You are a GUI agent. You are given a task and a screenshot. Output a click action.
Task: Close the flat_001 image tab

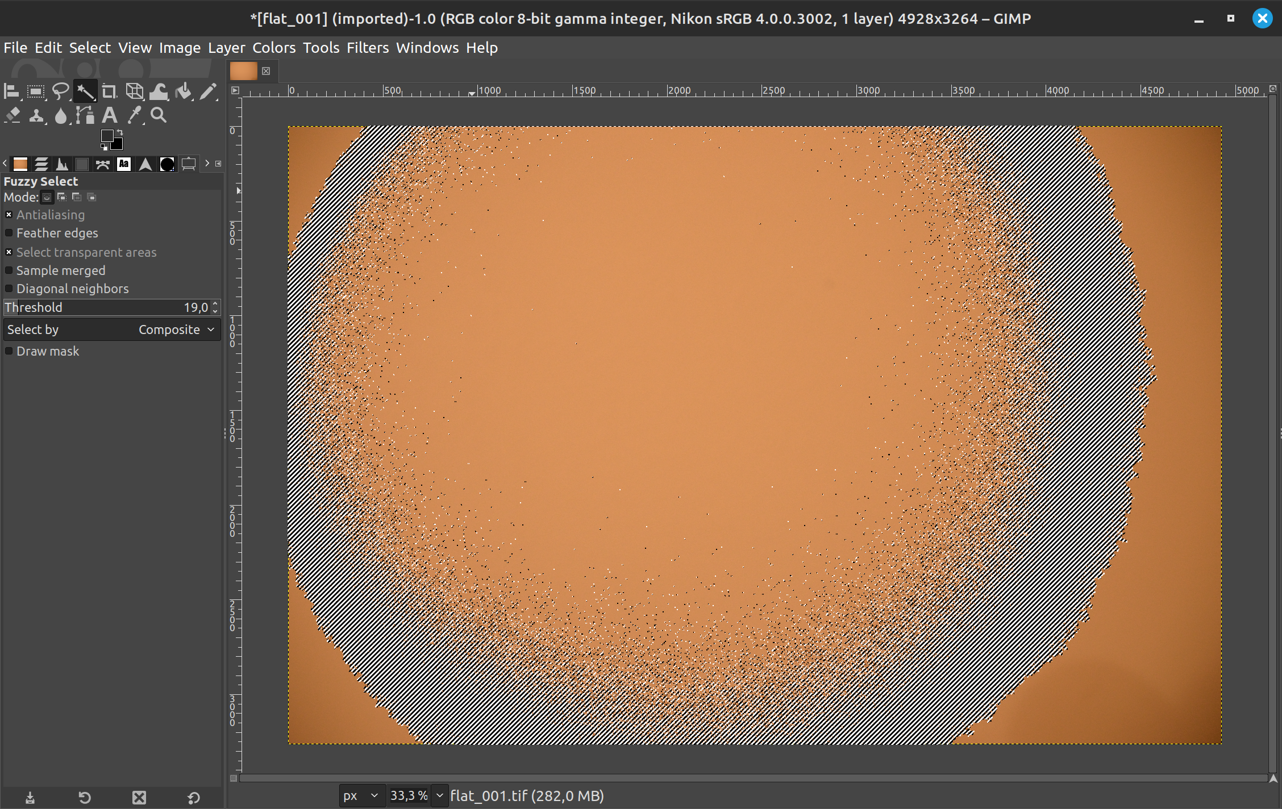click(266, 71)
